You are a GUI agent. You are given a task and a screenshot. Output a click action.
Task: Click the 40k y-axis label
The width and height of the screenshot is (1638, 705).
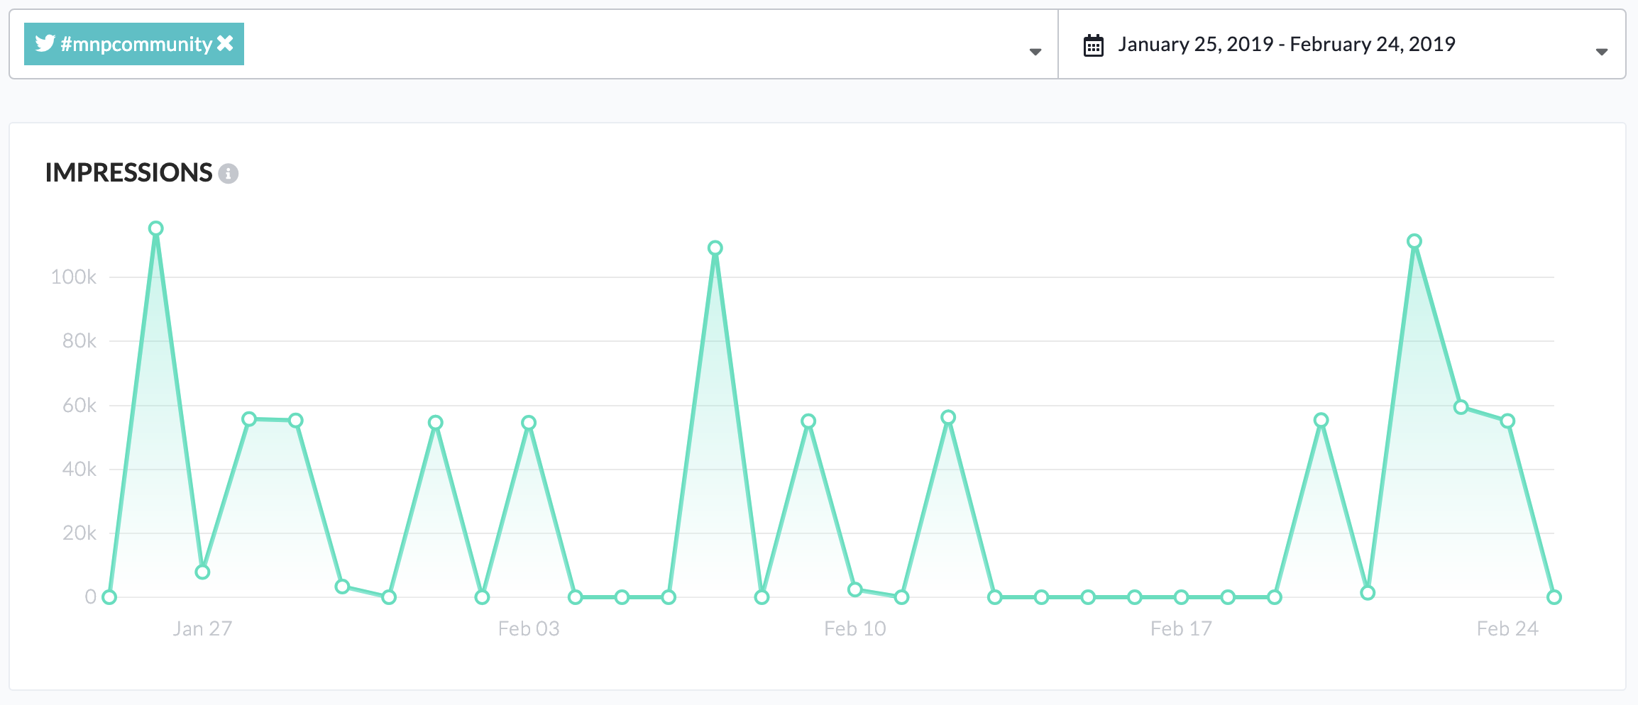(79, 469)
